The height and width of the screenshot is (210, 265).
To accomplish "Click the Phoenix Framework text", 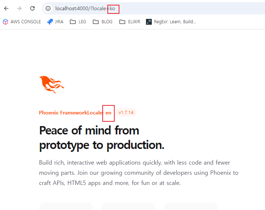I will 63,113.
